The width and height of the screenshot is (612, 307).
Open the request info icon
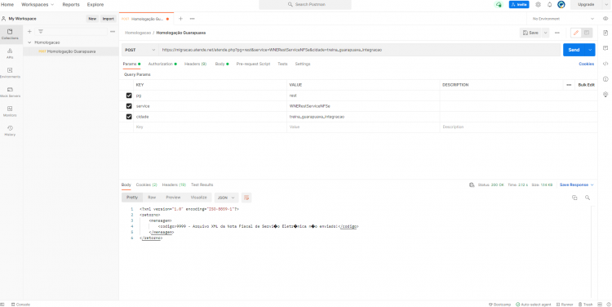605,79
